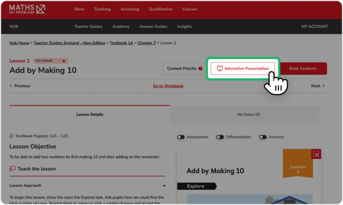Click the Lesson Objective heading
This screenshot has height=205, width=343.
click(33, 147)
